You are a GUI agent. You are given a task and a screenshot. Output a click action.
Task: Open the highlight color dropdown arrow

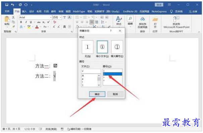[x=32, y=27]
